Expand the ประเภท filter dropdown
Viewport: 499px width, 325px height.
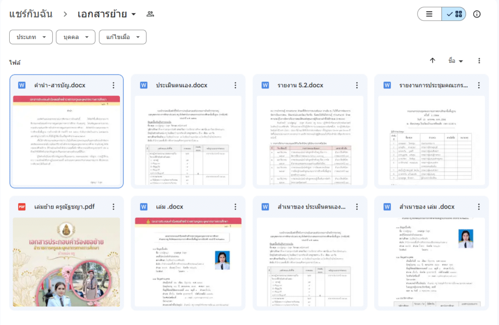[x=31, y=37]
